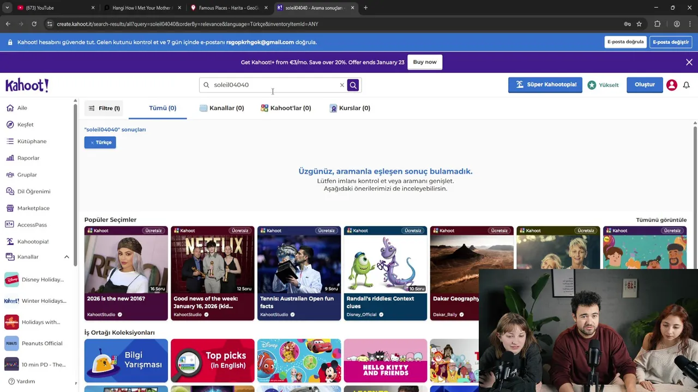
Task: Open Bilgi Yarışması collection
Action: (x=126, y=361)
